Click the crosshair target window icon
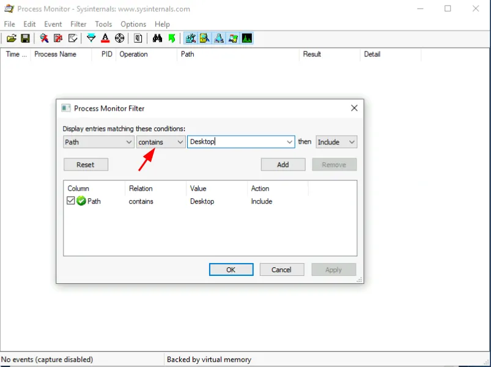491x367 pixels. pyautogui.click(x=119, y=39)
